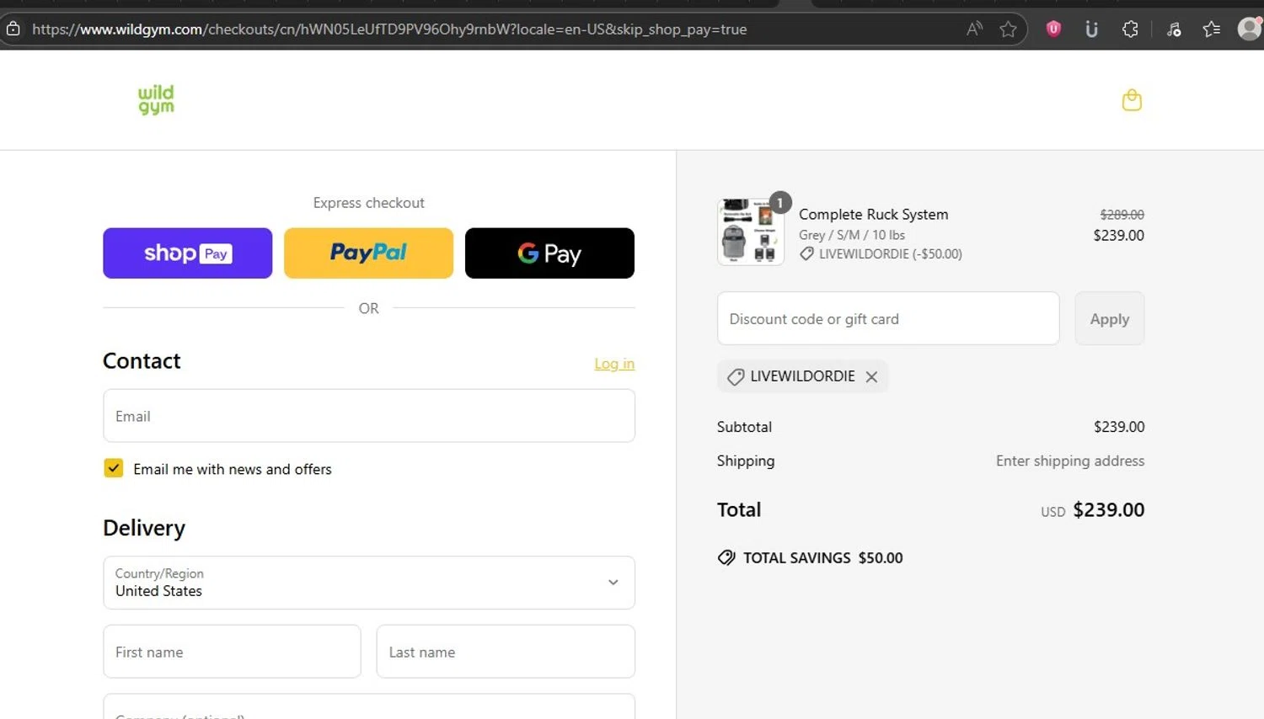Image resolution: width=1264 pixels, height=719 pixels.
Task: Open the favorites list icon
Action: point(1212,29)
